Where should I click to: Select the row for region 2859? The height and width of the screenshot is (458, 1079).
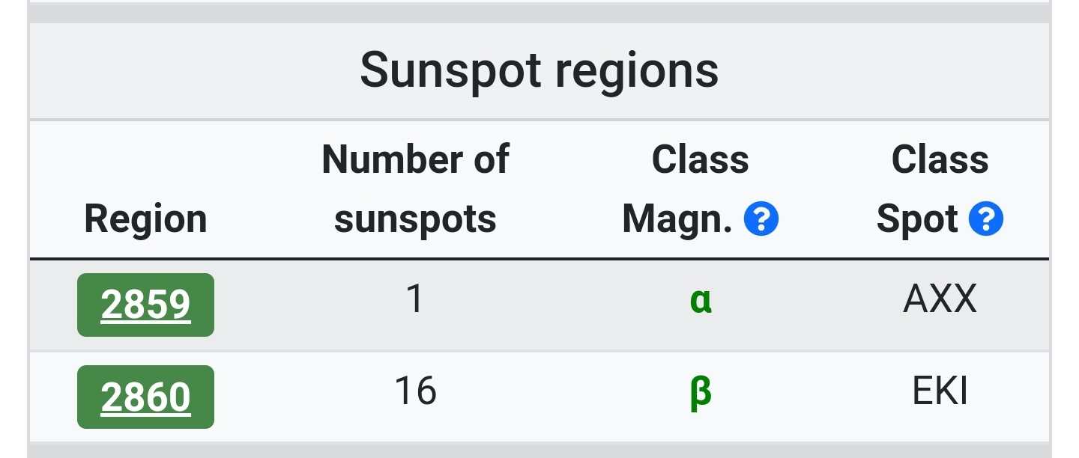tap(539, 305)
